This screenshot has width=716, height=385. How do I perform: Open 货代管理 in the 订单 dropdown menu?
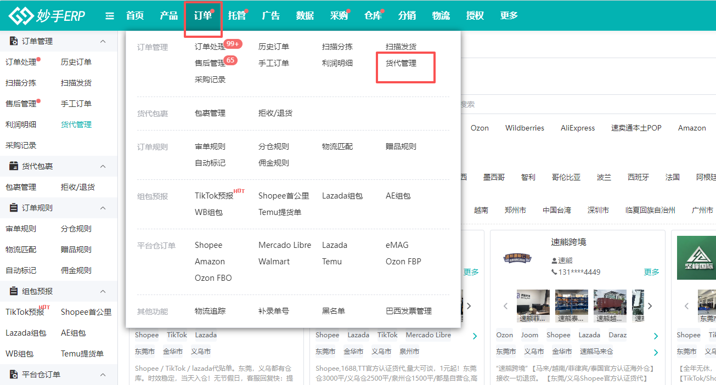401,63
